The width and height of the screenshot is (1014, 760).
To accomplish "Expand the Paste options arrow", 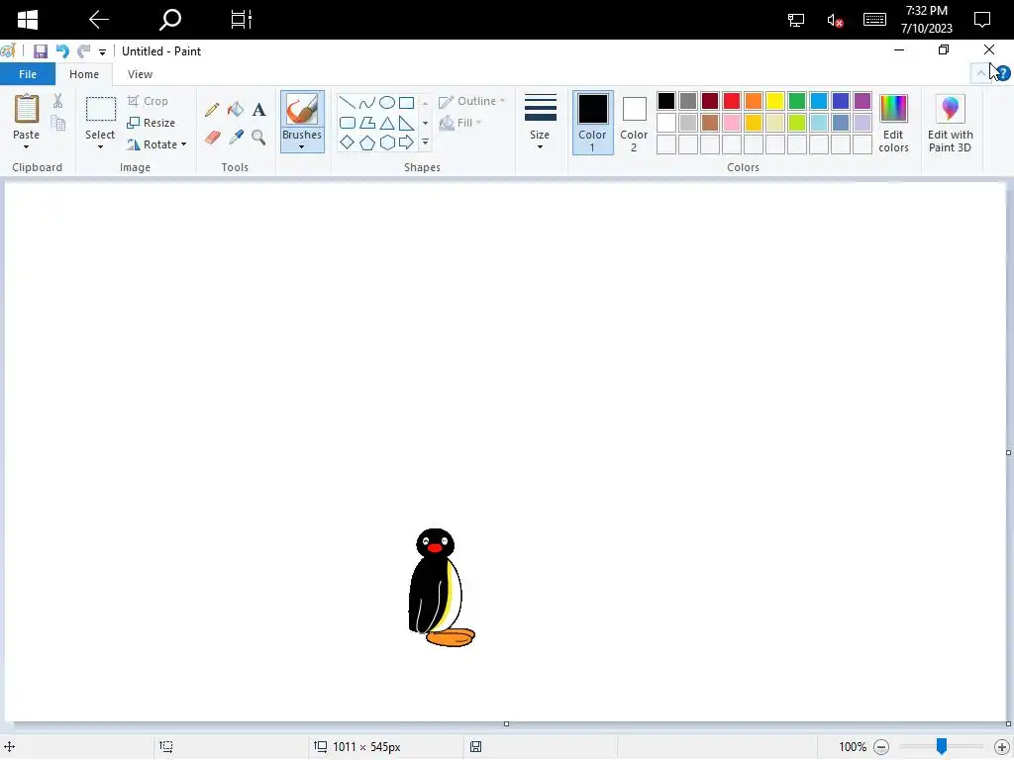I will click(26, 146).
